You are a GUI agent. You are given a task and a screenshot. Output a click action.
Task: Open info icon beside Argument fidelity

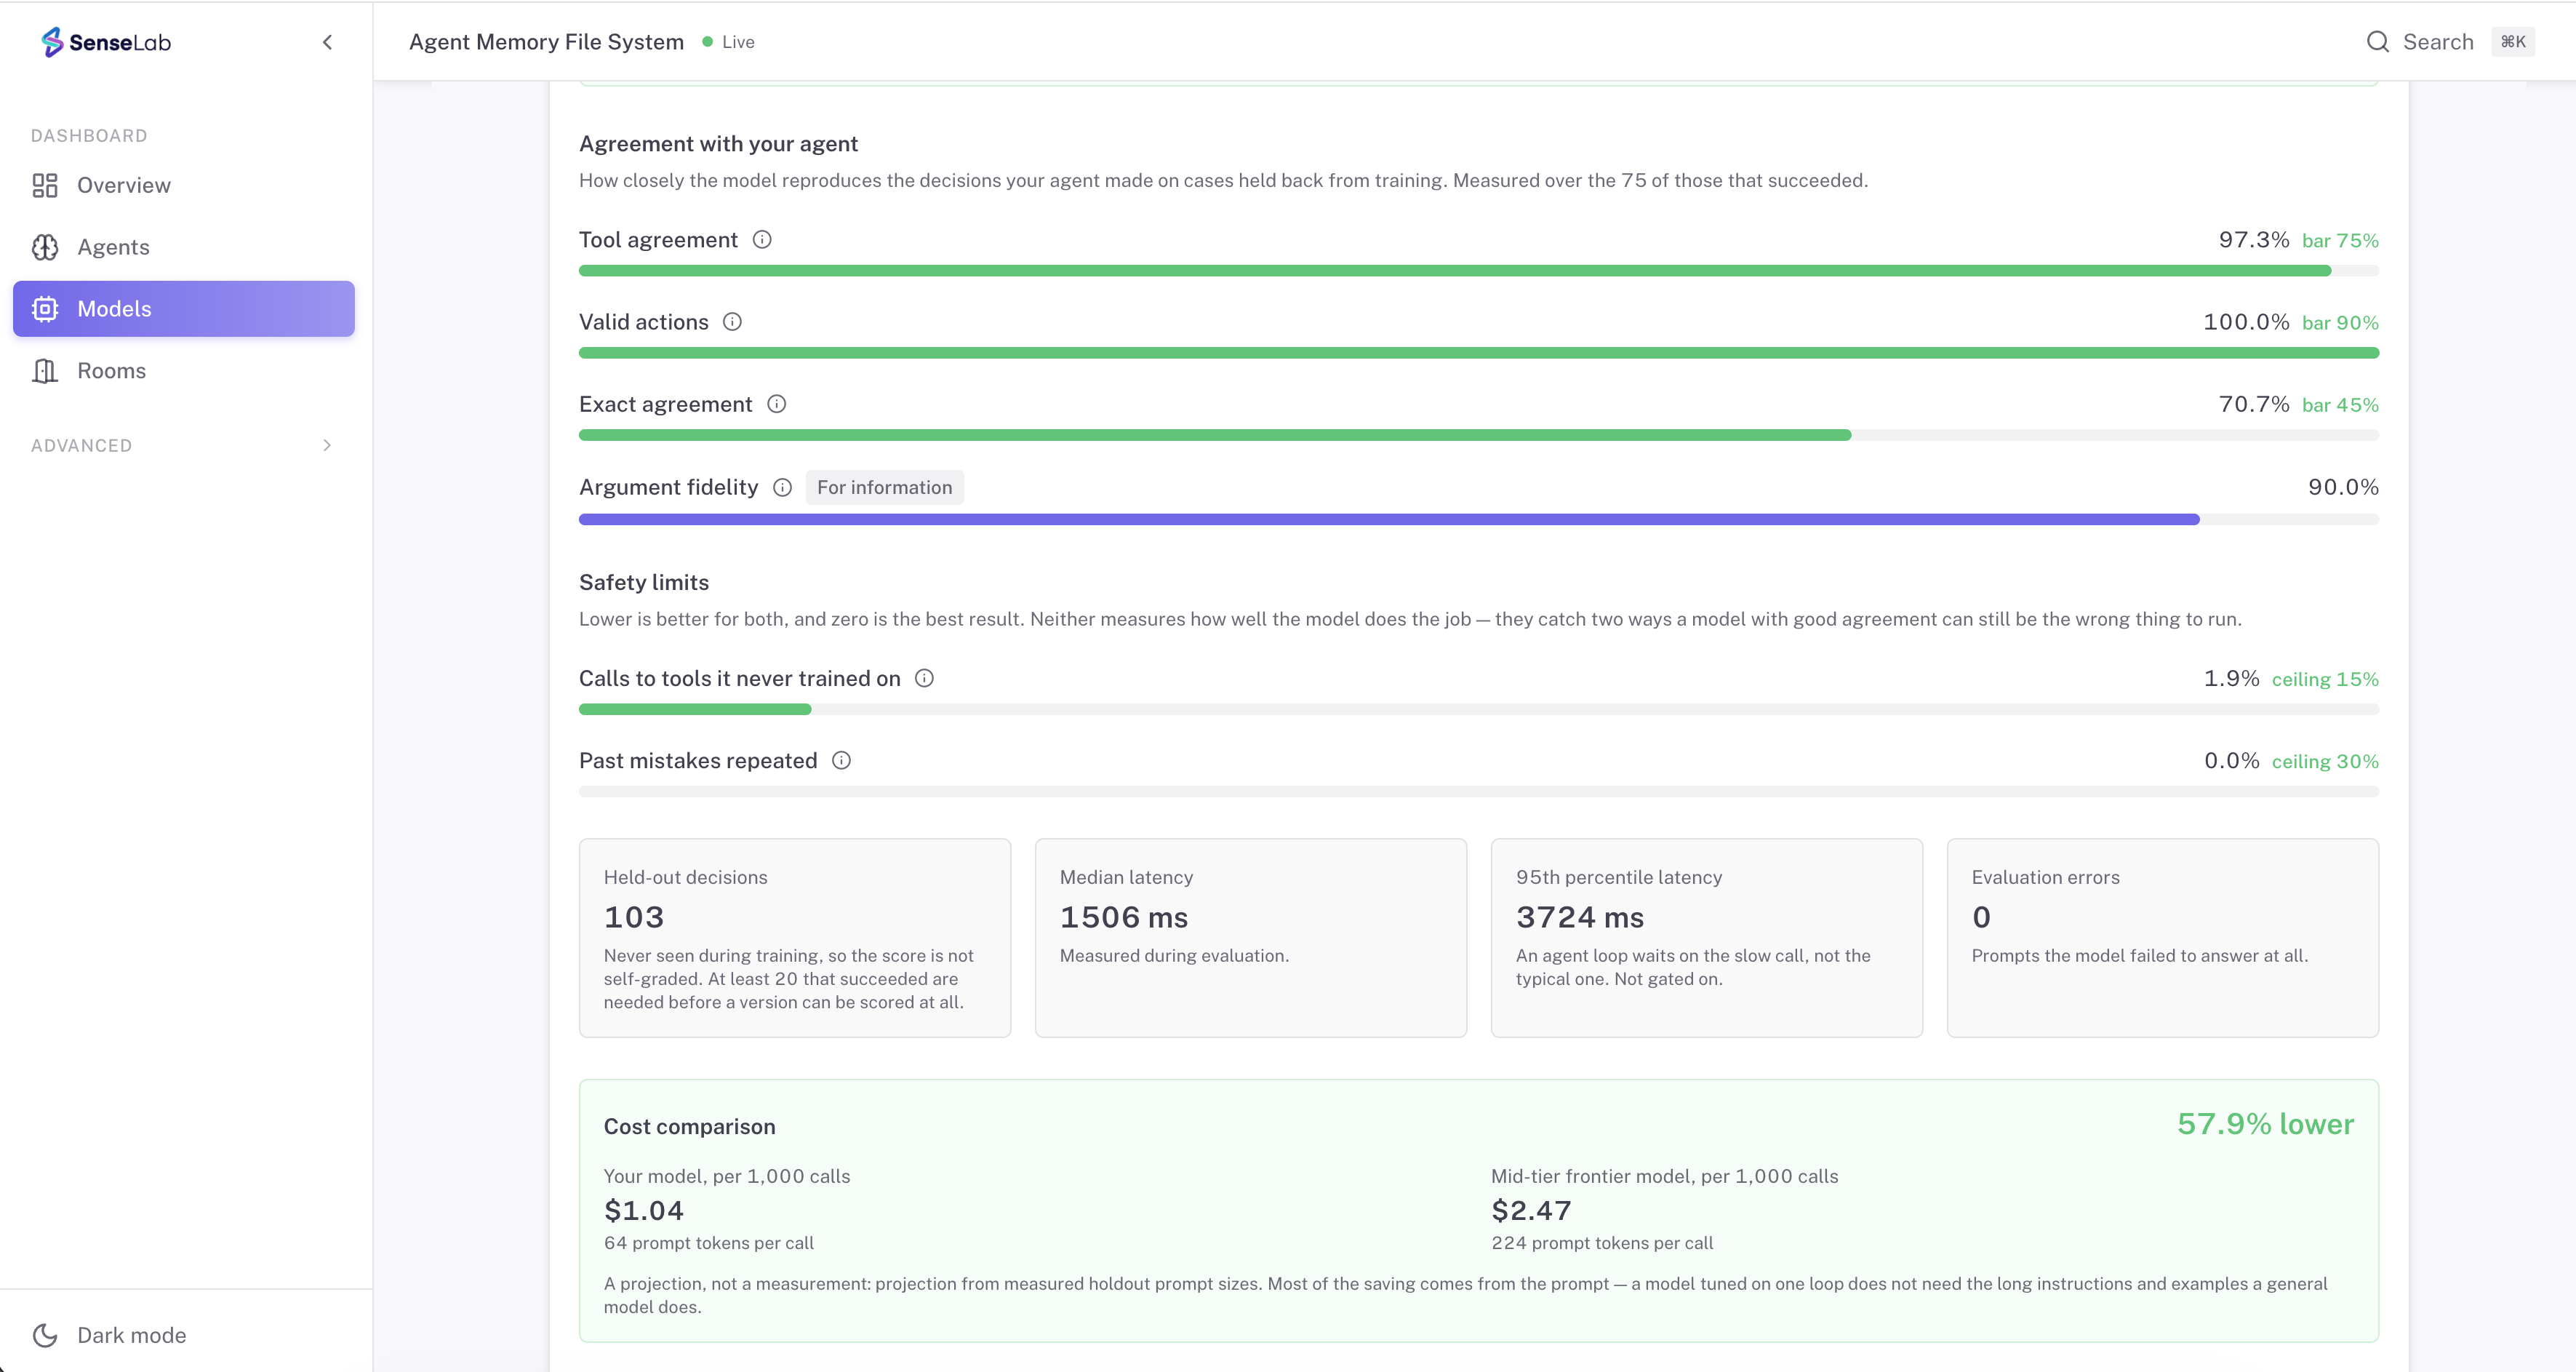pyautogui.click(x=783, y=487)
